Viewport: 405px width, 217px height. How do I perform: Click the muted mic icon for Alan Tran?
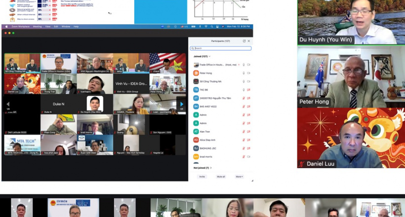coord(243,132)
